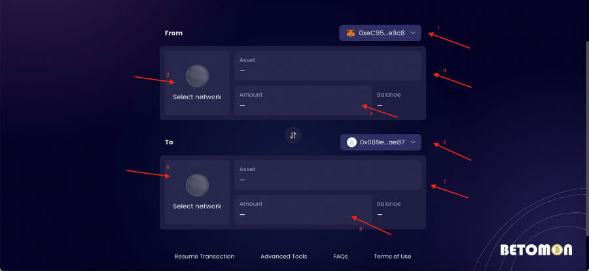Click Select network text in From panel

click(197, 97)
